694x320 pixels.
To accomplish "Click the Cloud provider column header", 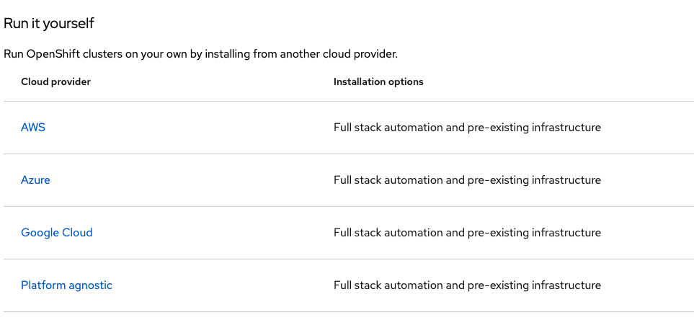I will pos(55,82).
